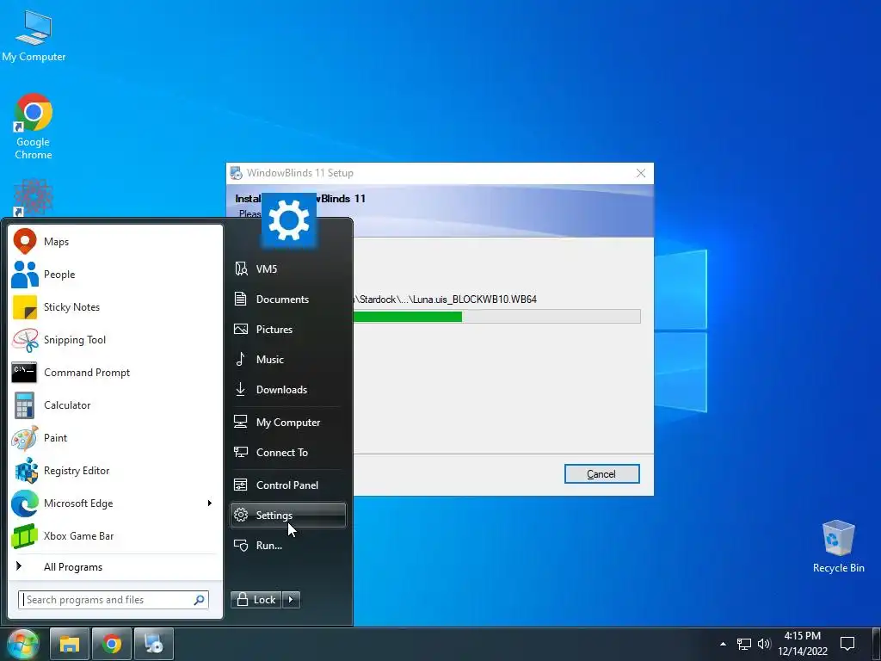Click the installation progress bar
Image resolution: width=881 pixels, height=661 pixels.
(497, 317)
